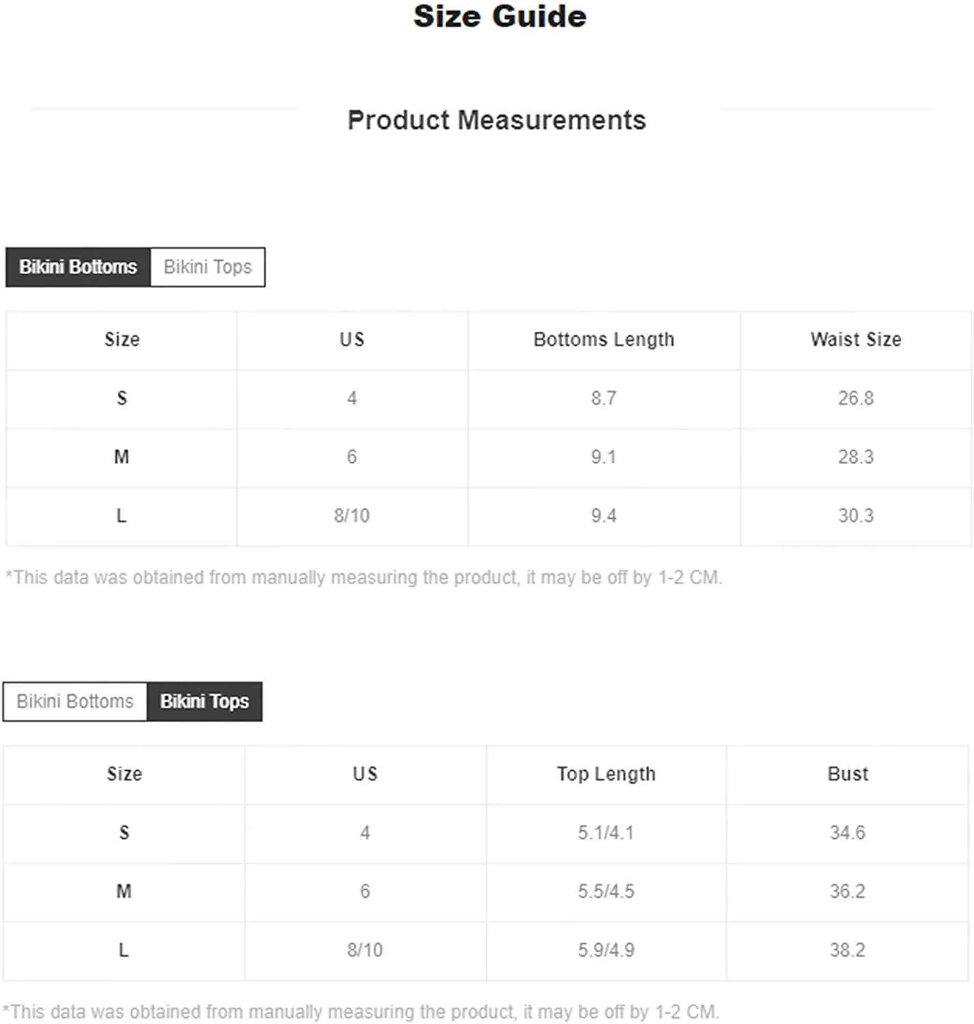Click the bust value 34.6

click(x=848, y=832)
